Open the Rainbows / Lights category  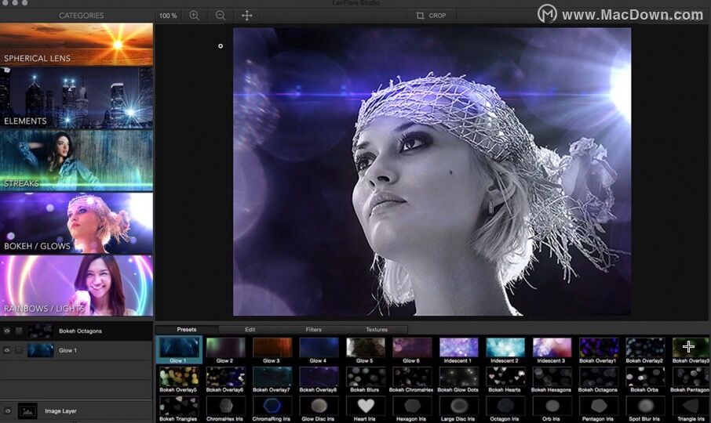coord(76,285)
